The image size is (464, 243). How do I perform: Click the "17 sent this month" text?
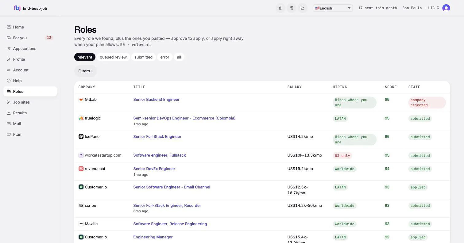point(377,8)
